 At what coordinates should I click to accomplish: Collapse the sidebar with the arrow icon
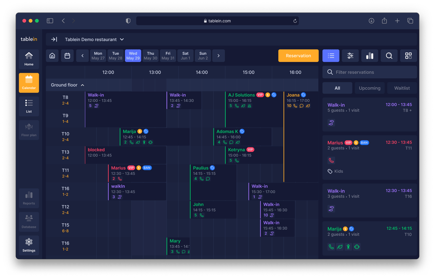(x=54, y=39)
